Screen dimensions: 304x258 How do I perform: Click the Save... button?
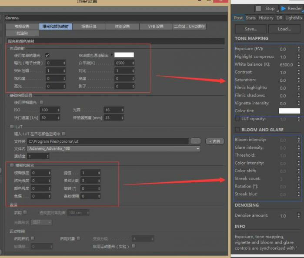point(251,29)
